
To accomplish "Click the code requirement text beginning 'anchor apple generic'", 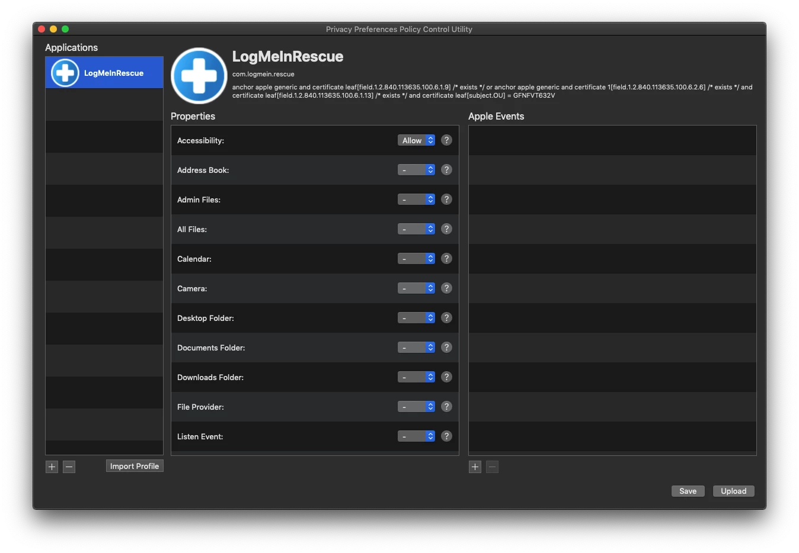I will tap(492, 91).
